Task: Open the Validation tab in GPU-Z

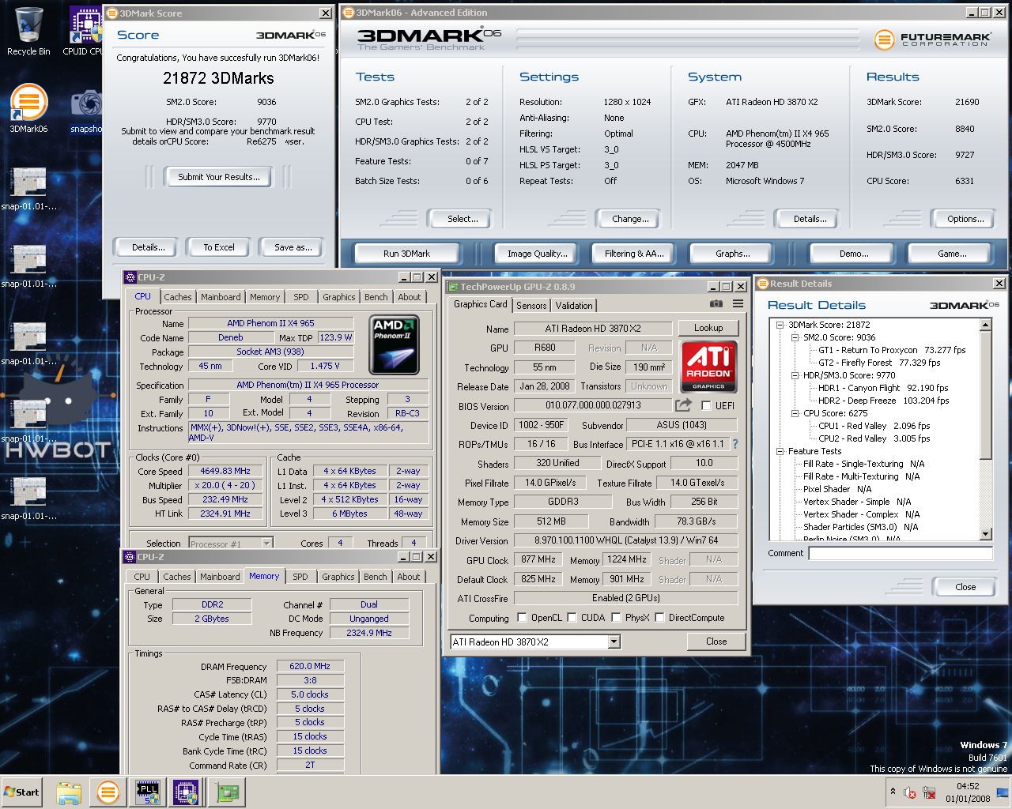Action: pos(574,306)
